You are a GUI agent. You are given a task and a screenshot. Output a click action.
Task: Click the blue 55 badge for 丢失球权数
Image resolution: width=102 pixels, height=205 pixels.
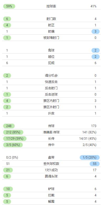[95, 164]
